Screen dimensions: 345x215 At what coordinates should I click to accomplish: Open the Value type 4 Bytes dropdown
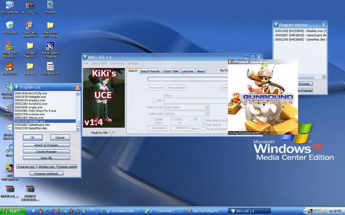pos(207,114)
